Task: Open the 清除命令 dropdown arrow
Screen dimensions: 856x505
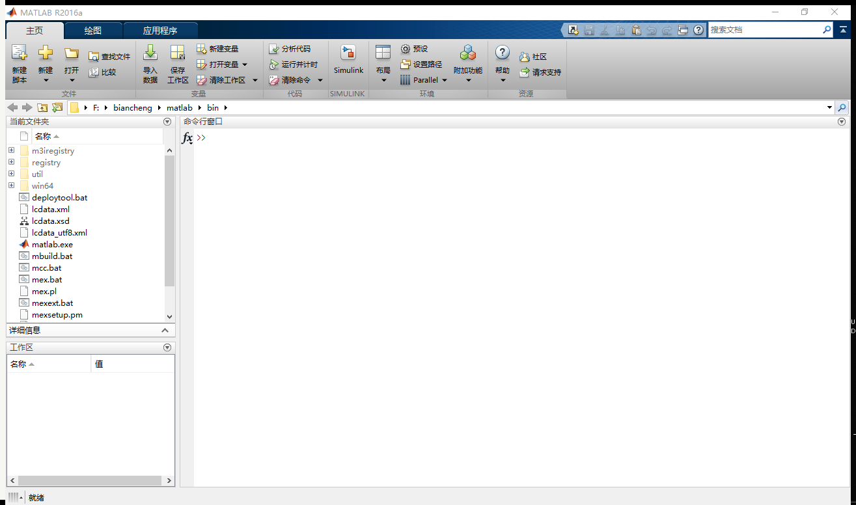Action: (x=320, y=80)
